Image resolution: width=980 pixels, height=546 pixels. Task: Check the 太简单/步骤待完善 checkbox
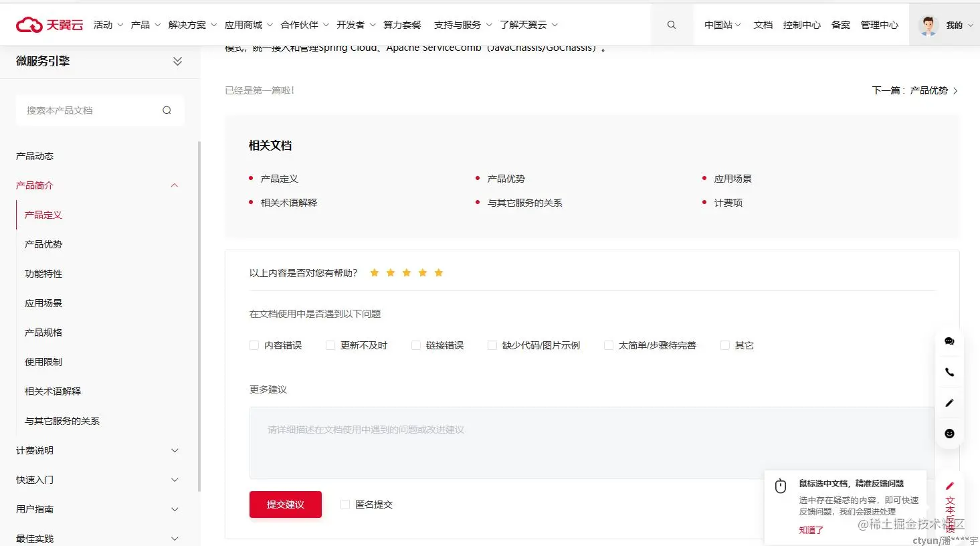tap(609, 345)
